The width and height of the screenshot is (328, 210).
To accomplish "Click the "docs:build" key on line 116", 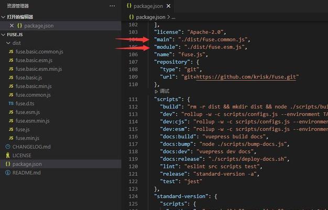I will 178,136.
